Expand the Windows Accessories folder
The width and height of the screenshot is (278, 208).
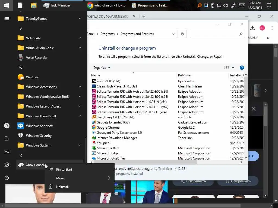(x=50, y=87)
